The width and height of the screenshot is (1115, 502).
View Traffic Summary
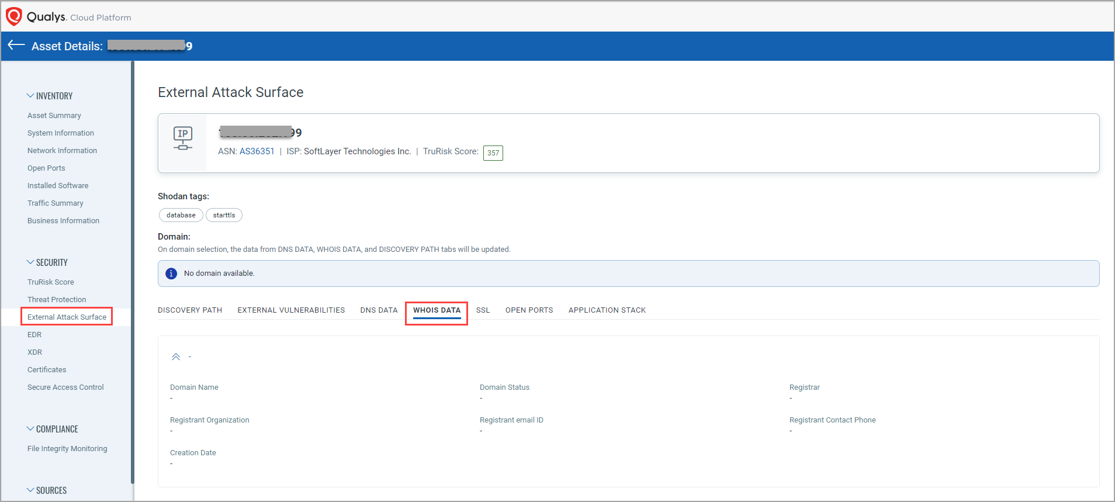tap(56, 203)
